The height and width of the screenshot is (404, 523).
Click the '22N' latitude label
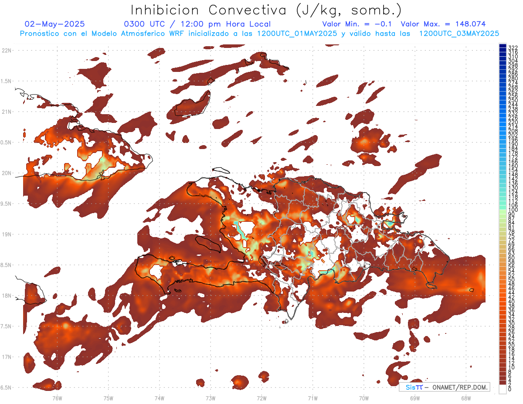coord(7,50)
